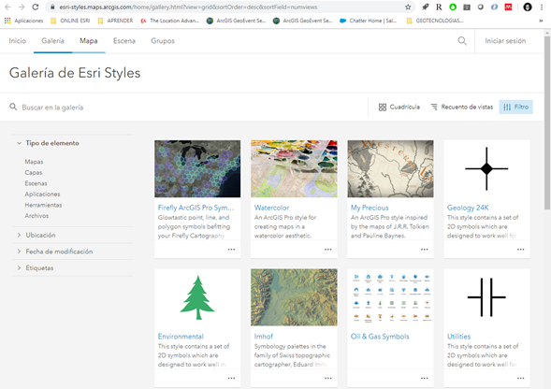Open the My Precious style link
Viewport: 551px width, 389px height.
click(x=370, y=208)
